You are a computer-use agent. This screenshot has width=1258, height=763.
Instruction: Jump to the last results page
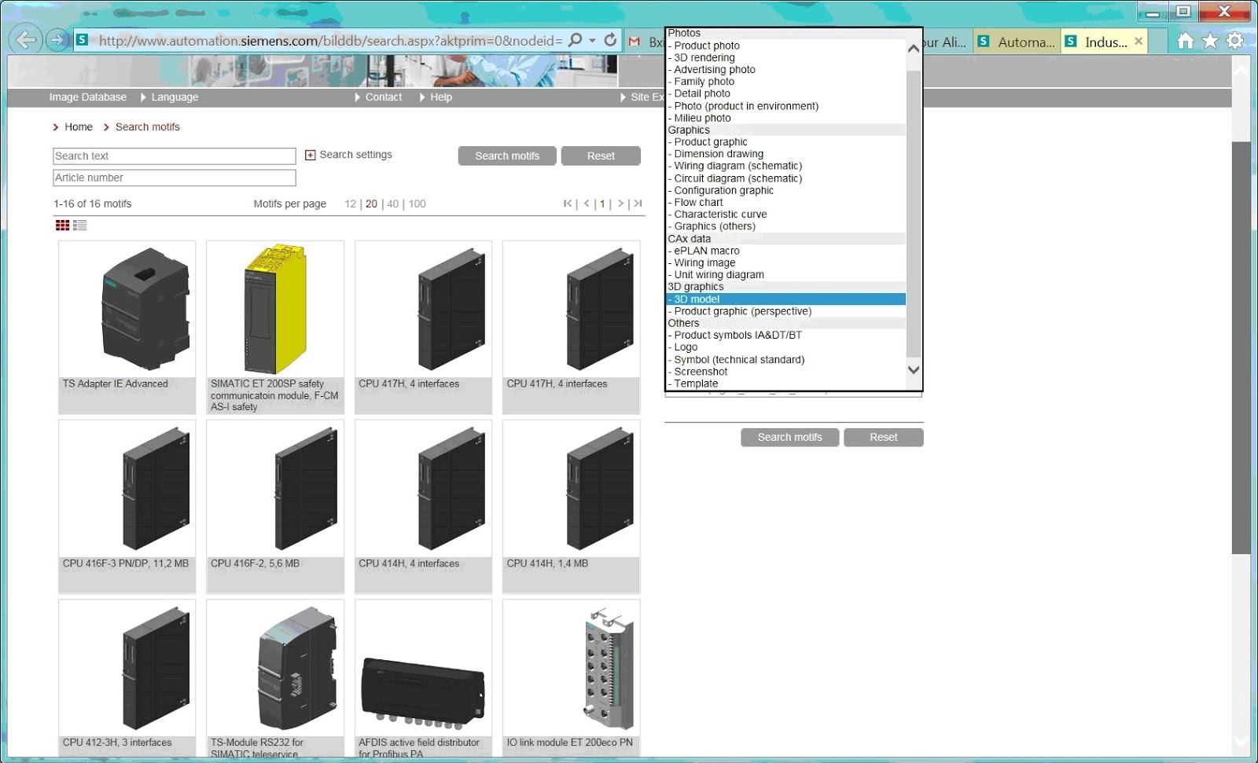pos(638,204)
